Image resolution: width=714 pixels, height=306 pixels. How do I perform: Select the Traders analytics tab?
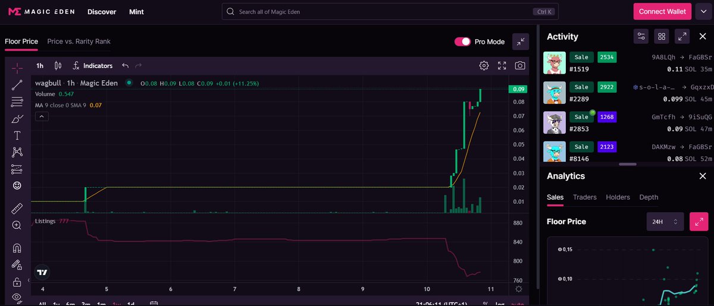pos(585,197)
